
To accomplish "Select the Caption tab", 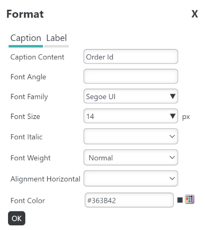I will tap(26, 38).
